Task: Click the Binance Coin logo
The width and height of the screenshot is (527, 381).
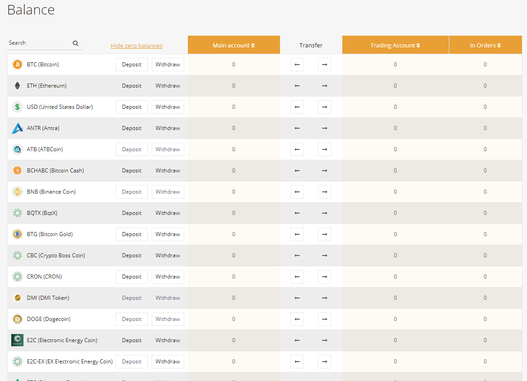Action: (17, 191)
